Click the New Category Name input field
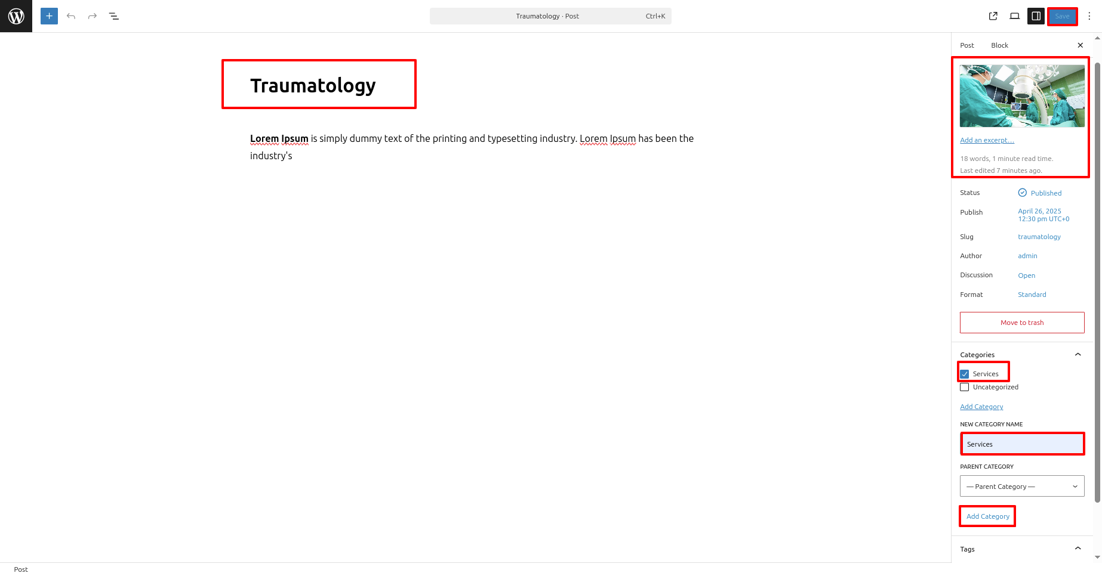 (1022, 444)
